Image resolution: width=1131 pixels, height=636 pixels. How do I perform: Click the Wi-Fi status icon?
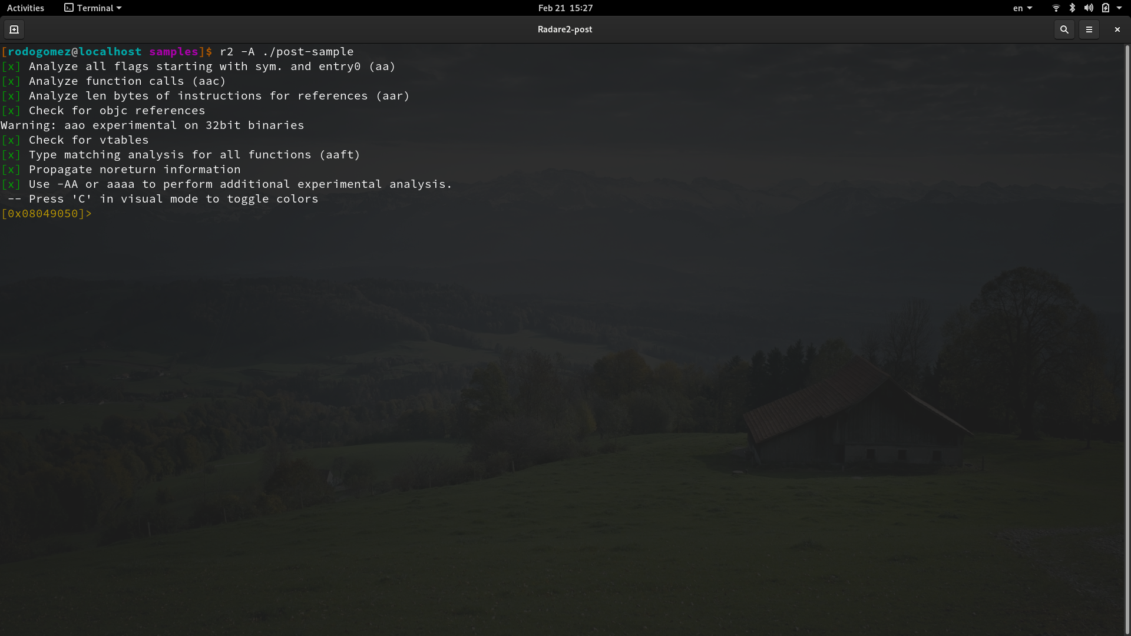pos(1056,8)
